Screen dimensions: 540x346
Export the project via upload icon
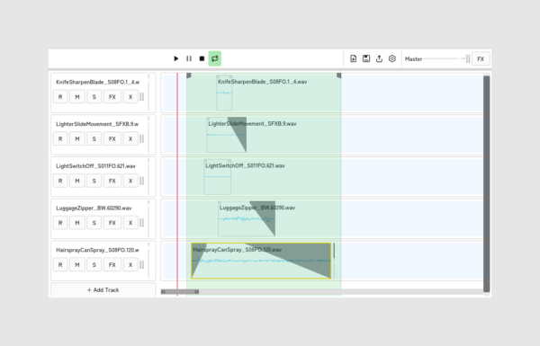tap(379, 58)
